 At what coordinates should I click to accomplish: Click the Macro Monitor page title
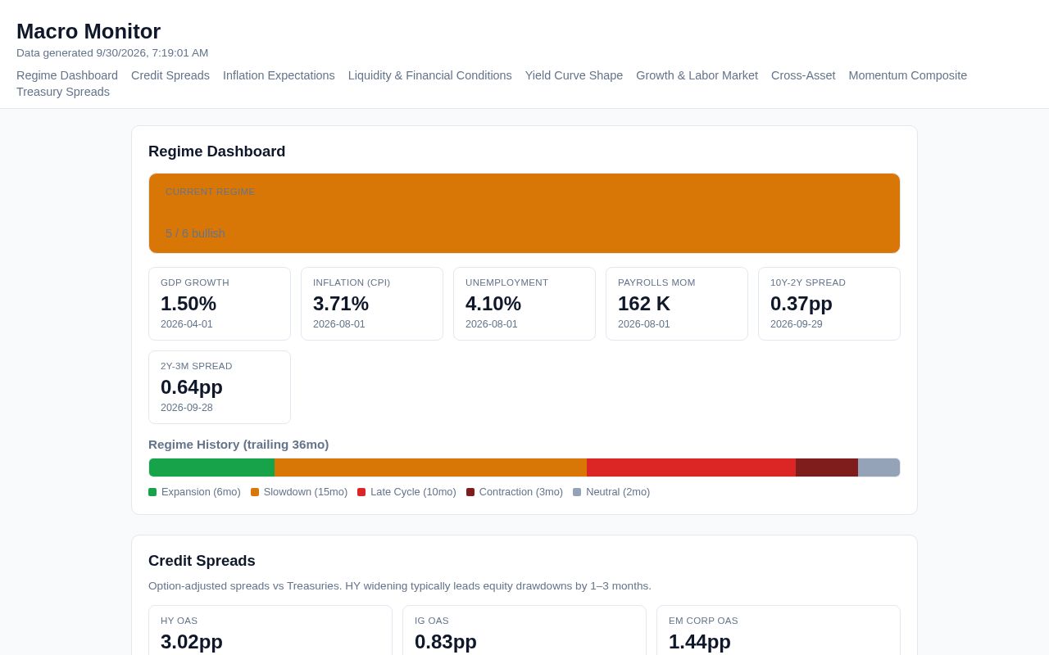click(x=89, y=31)
